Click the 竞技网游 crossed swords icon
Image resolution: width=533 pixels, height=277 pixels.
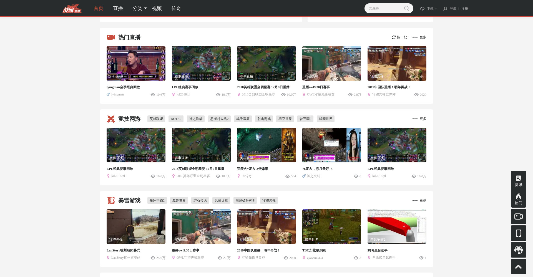click(x=111, y=119)
